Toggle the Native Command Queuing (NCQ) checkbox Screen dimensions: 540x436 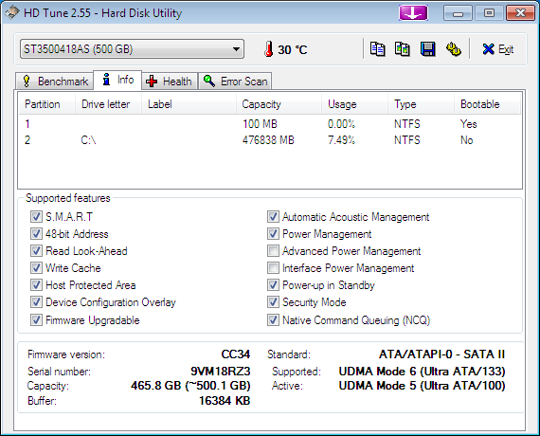point(273,319)
